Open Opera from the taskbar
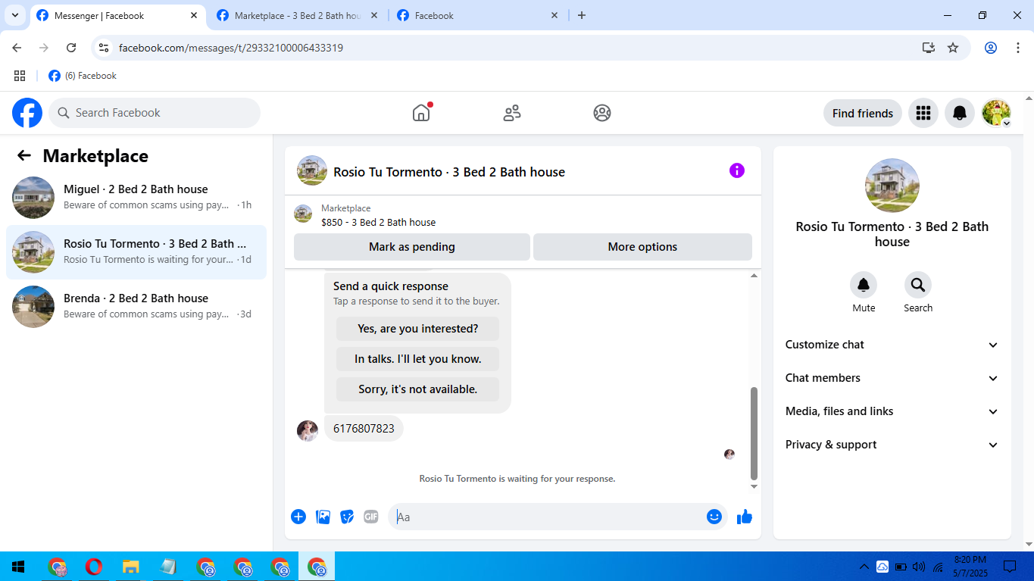1034x581 pixels. coord(94,567)
